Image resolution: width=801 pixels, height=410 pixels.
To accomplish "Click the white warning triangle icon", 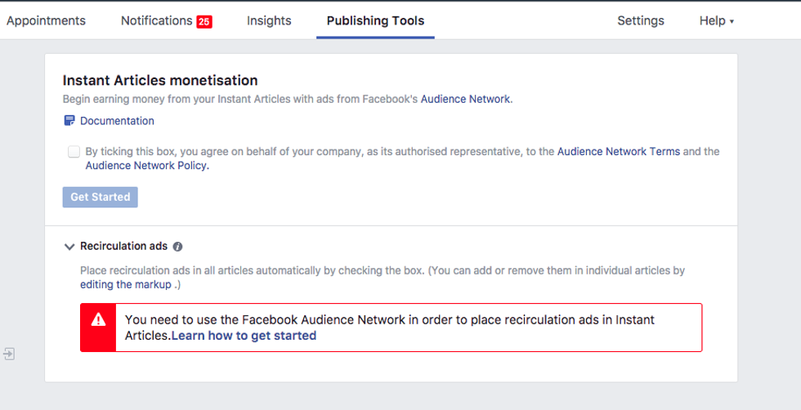I will click(98, 320).
